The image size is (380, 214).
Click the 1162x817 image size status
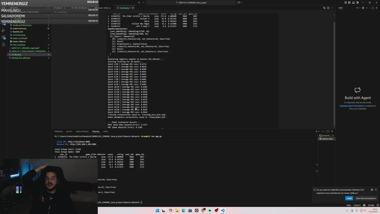click(x=357, y=205)
